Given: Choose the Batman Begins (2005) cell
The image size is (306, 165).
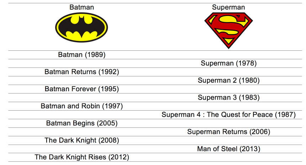Looking at the screenshot, I should coord(81,123).
